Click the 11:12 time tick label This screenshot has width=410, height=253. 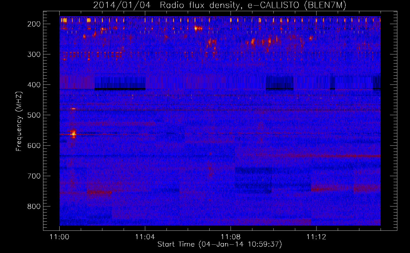coord(316,237)
